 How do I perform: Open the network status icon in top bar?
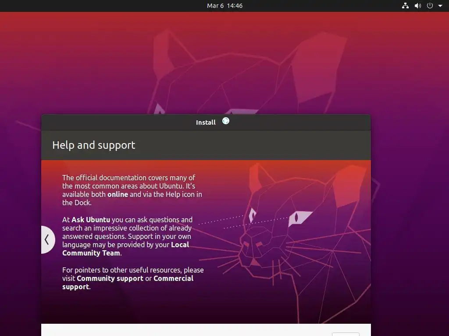(405, 6)
